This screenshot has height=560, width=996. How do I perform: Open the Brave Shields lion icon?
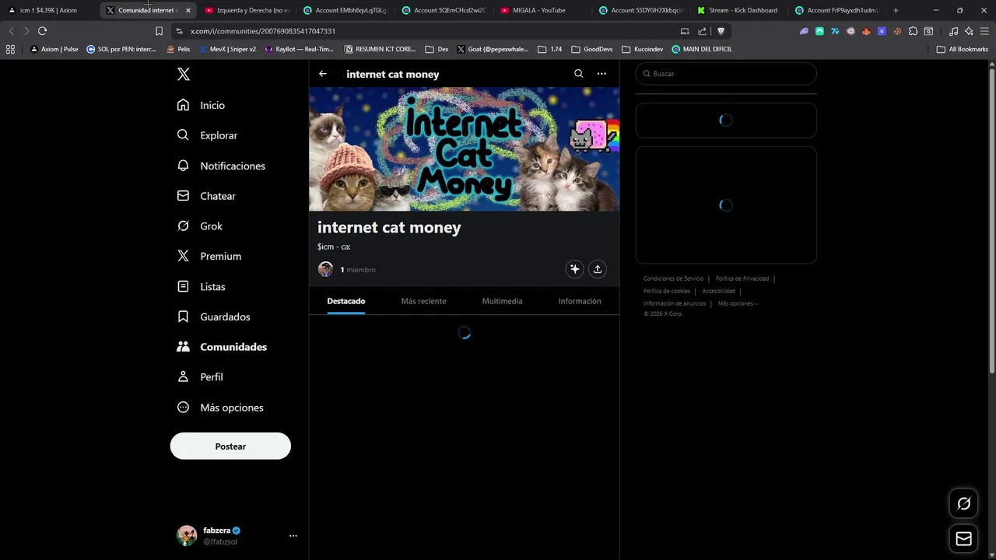click(721, 31)
